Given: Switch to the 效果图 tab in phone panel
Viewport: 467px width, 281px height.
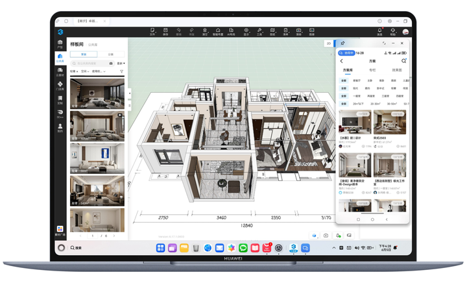Looking at the screenshot, I should [x=397, y=70].
